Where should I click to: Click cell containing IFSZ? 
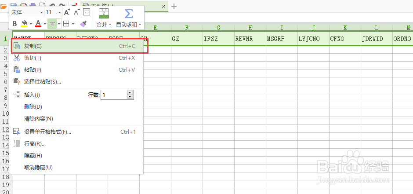point(219,39)
